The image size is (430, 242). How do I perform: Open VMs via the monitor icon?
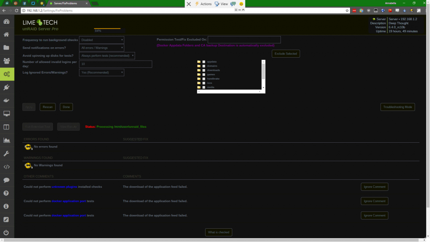tap(6, 113)
